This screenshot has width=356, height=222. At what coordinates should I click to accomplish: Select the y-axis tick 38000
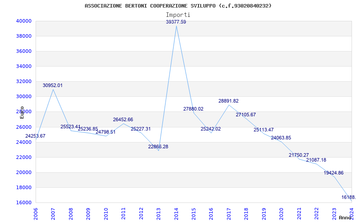coord(24,36)
